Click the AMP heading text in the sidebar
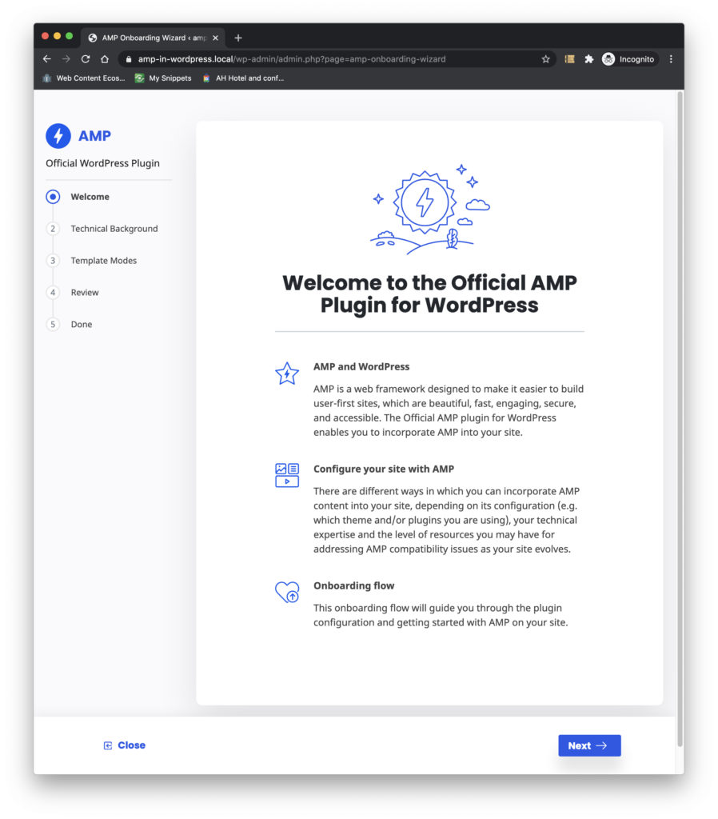 (x=94, y=136)
